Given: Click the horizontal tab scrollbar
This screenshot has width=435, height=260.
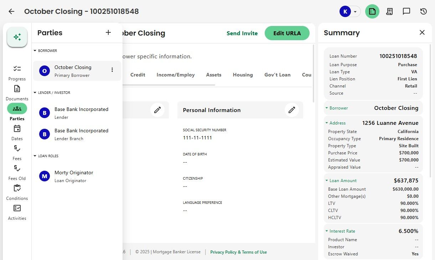Looking at the screenshot, I should (x=169, y=85).
